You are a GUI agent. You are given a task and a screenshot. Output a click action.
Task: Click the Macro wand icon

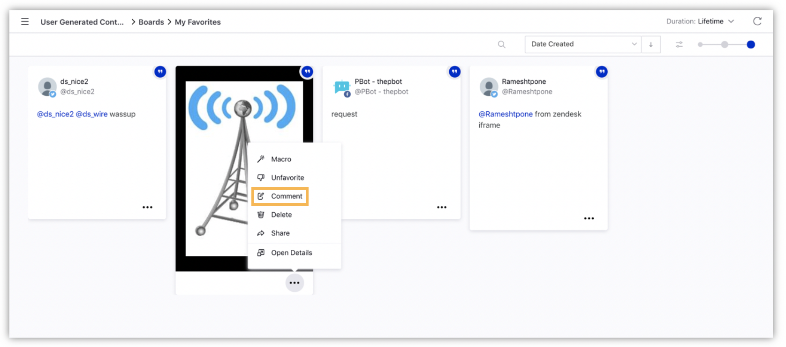(261, 159)
